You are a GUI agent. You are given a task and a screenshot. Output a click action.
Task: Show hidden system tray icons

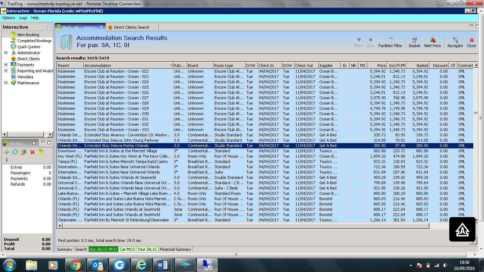tap(411, 265)
